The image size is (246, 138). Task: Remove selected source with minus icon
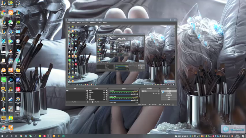pos(90,102)
